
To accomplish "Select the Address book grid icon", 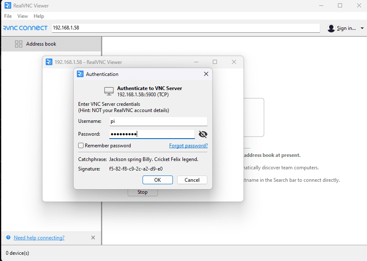I will 19,44.
